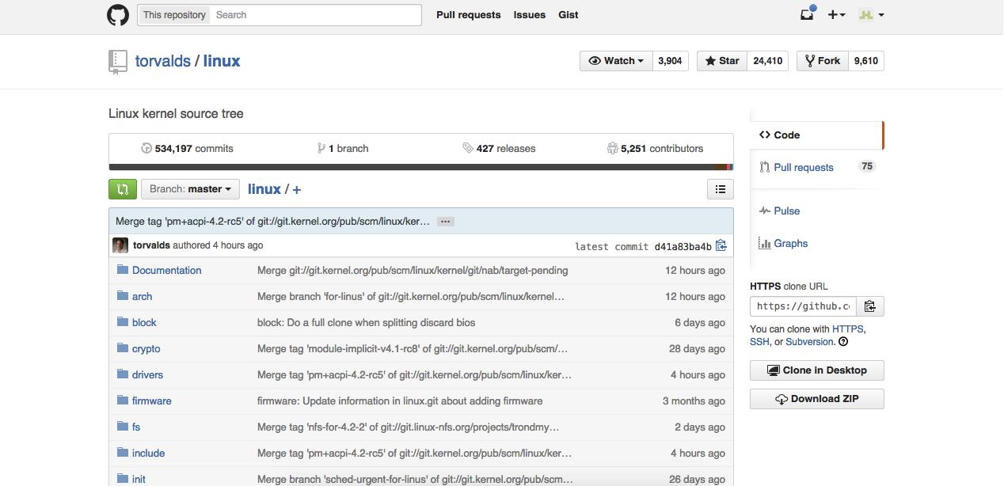
Task: Click the crypto folder icon
Action: coord(122,348)
